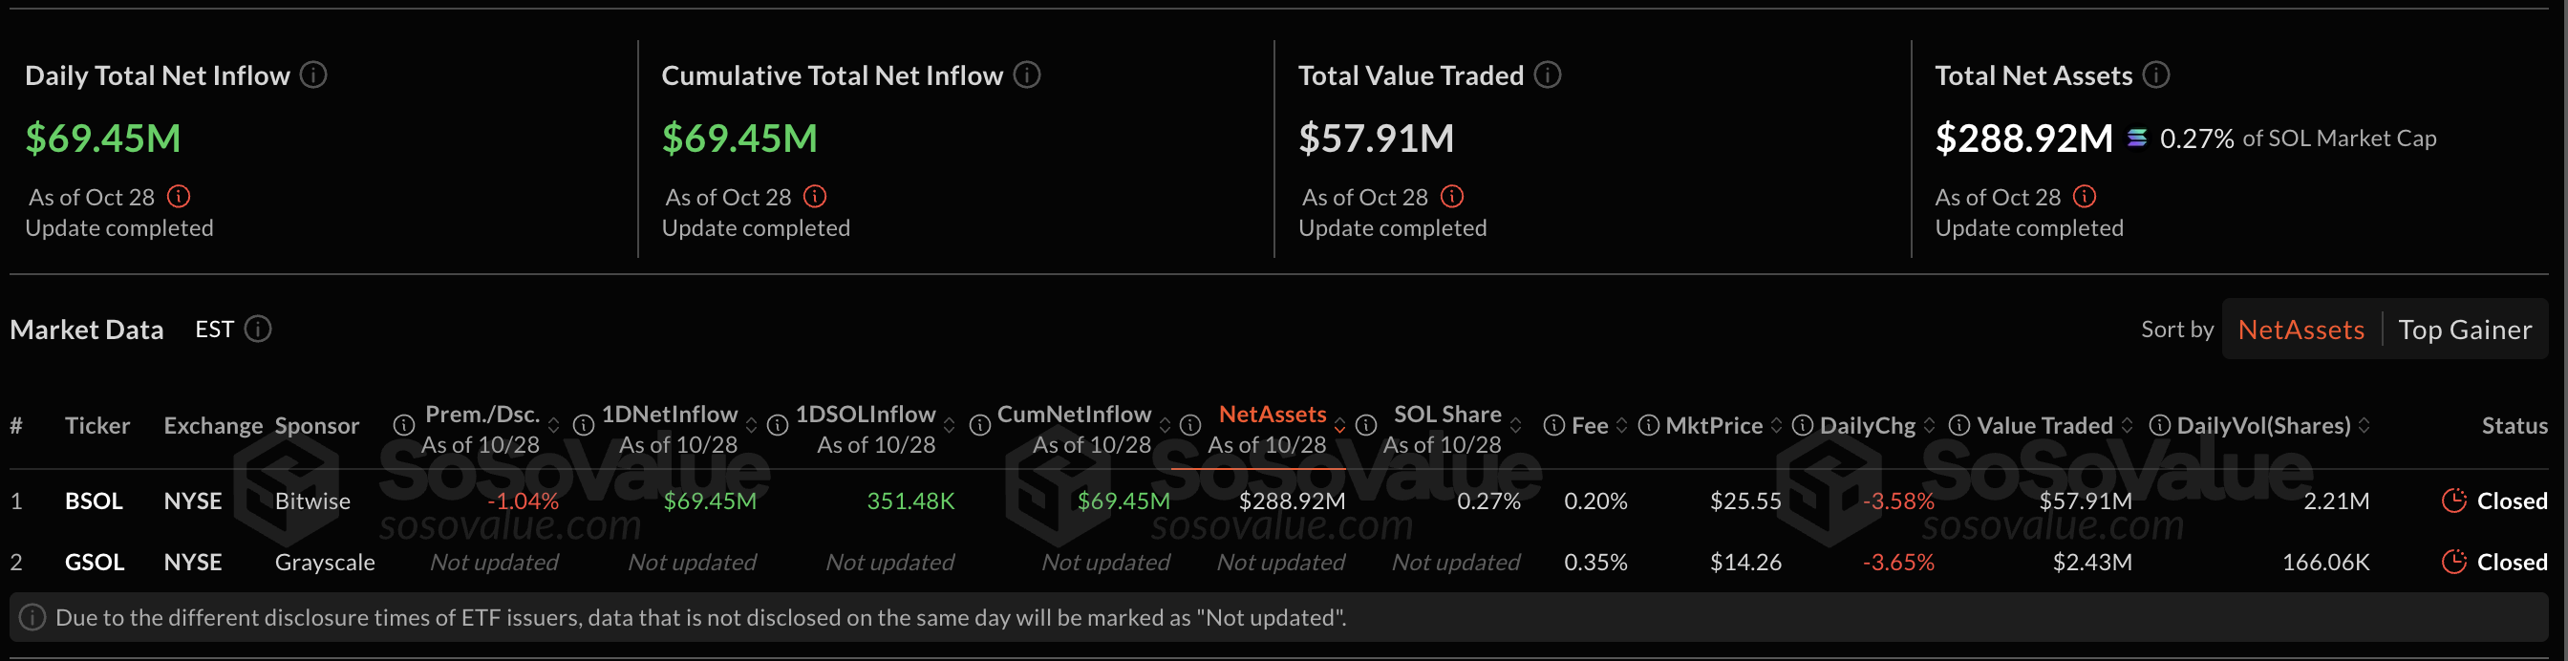
Task: Toggle NetAssets column sort chevron
Action: [x=1340, y=425]
